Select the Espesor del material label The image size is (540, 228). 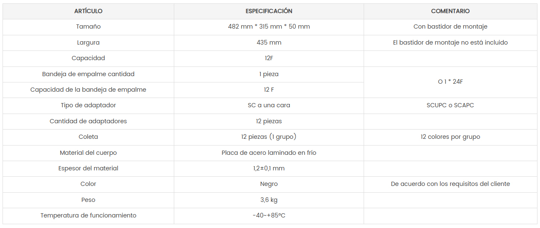pyautogui.click(x=88, y=168)
